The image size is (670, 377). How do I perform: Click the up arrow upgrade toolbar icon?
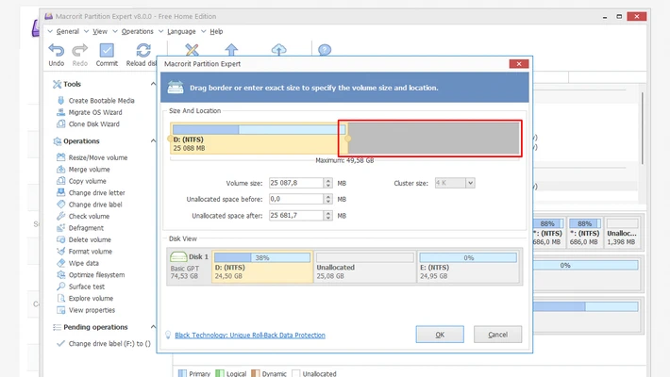pyautogui.click(x=231, y=50)
